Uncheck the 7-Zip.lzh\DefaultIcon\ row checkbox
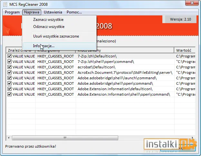 click(9, 56)
